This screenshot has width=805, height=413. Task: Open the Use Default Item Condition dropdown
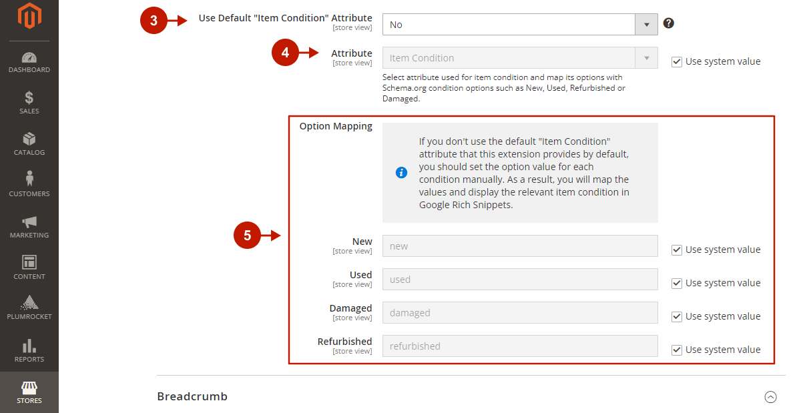(x=645, y=25)
